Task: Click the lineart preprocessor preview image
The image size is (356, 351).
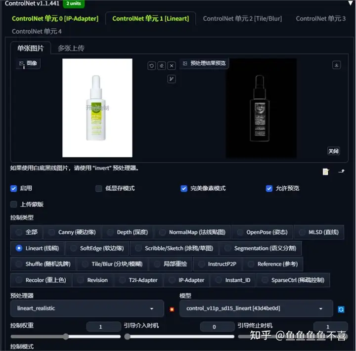Action: [261, 108]
